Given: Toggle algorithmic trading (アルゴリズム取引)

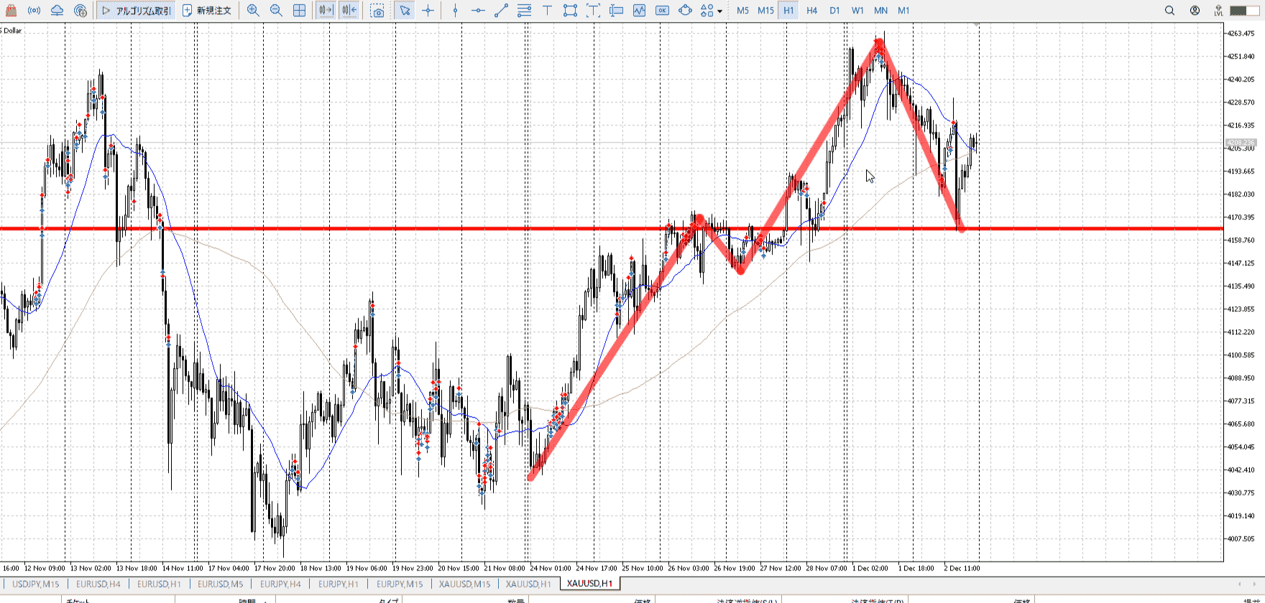Looking at the screenshot, I should 136,11.
